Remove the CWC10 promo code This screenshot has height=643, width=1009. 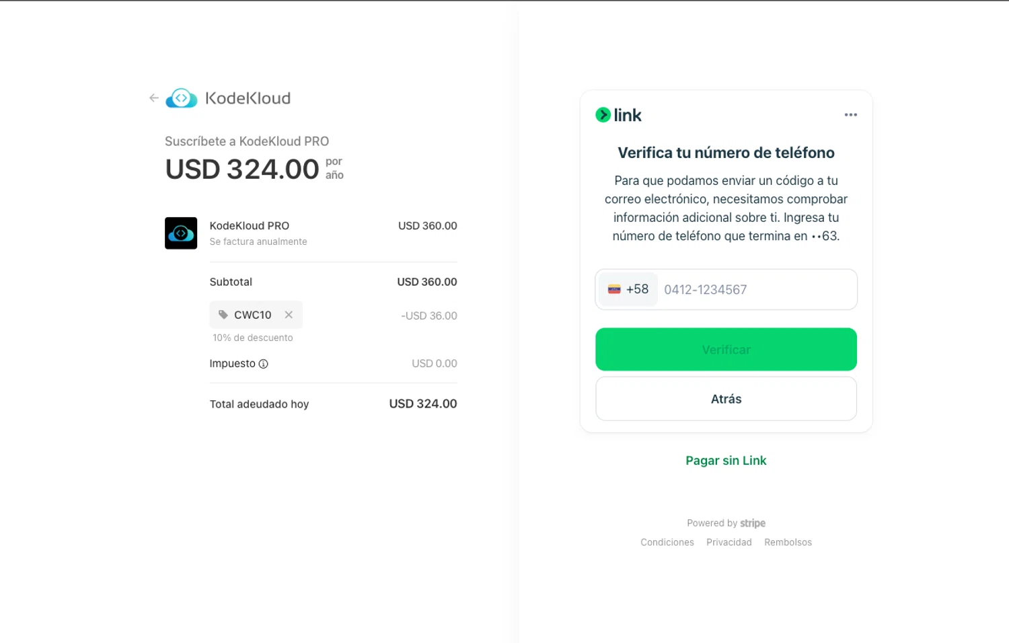289,315
